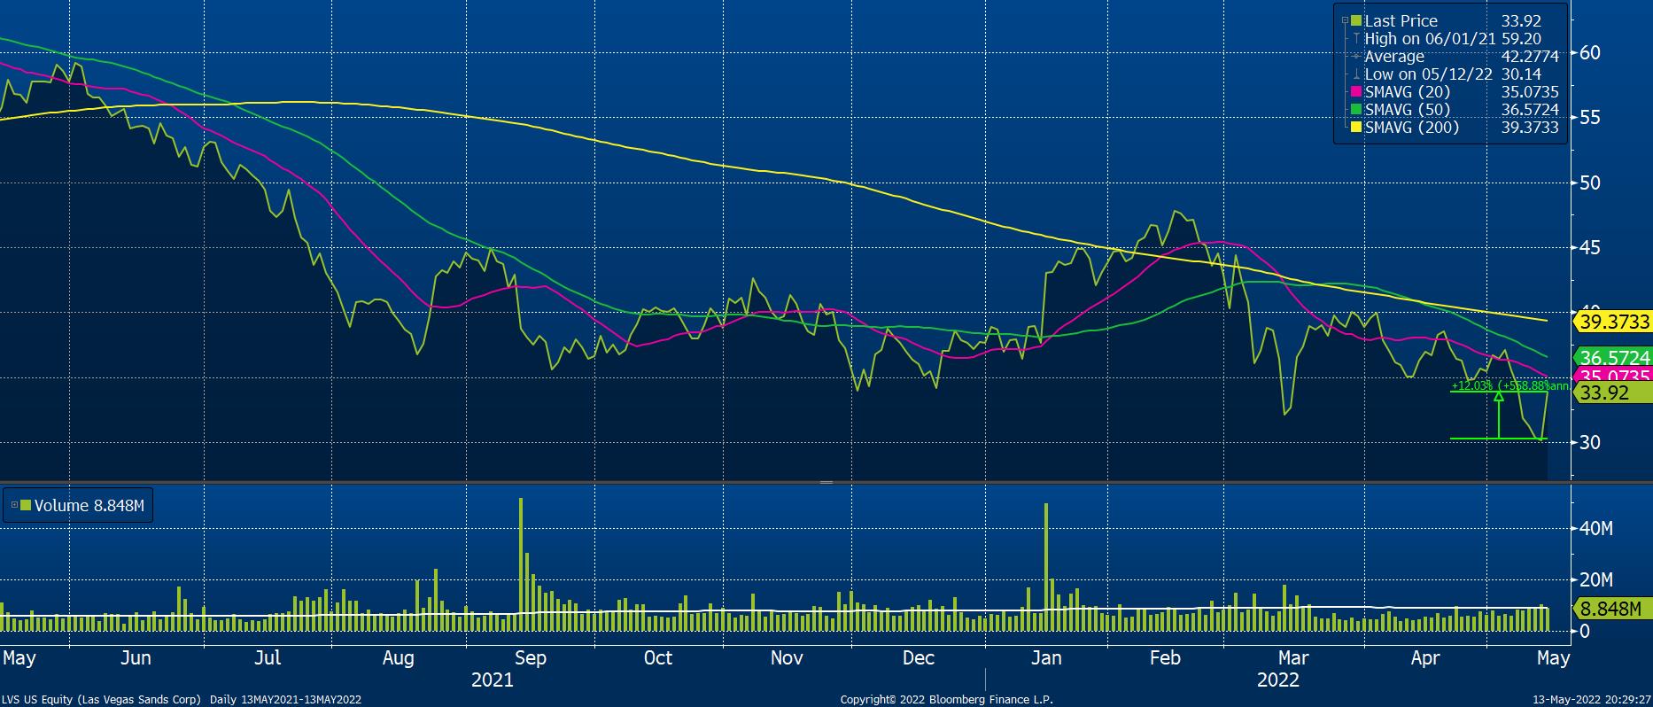Expand the Volume legend box
The height and width of the screenshot is (707, 1653).
14,505
